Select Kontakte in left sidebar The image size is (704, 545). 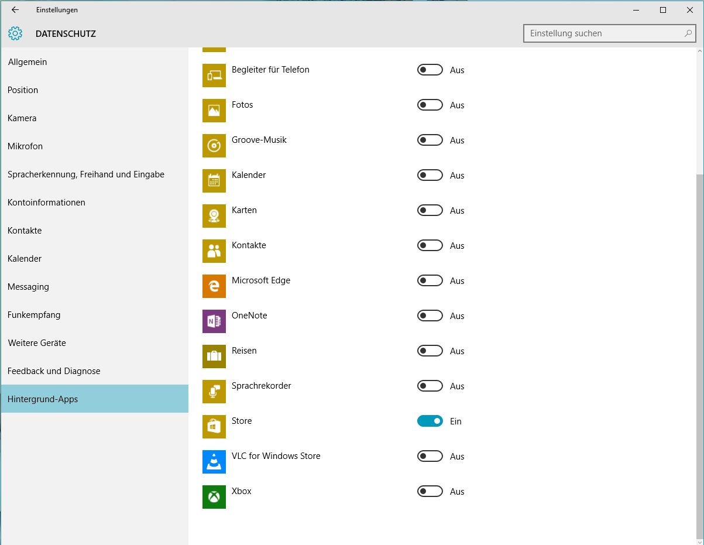pyautogui.click(x=94, y=231)
